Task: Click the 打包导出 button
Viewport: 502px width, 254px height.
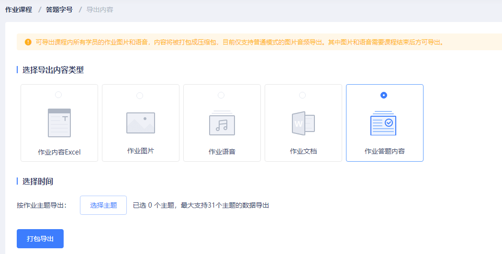Action: coord(40,239)
